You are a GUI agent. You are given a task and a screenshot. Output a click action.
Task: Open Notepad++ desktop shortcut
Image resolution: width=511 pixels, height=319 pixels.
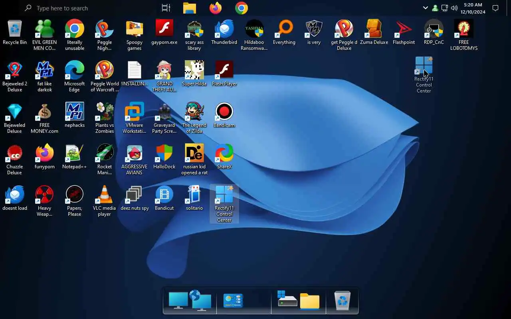click(x=75, y=157)
